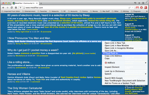This screenshot has height=95, width=149.
Task: Choose Inspect Element in context menu
Action: 125,67
